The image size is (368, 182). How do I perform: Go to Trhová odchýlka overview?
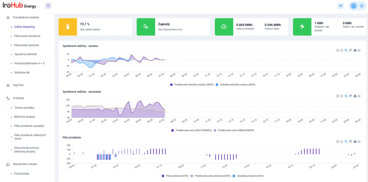click(x=24, y=108)
